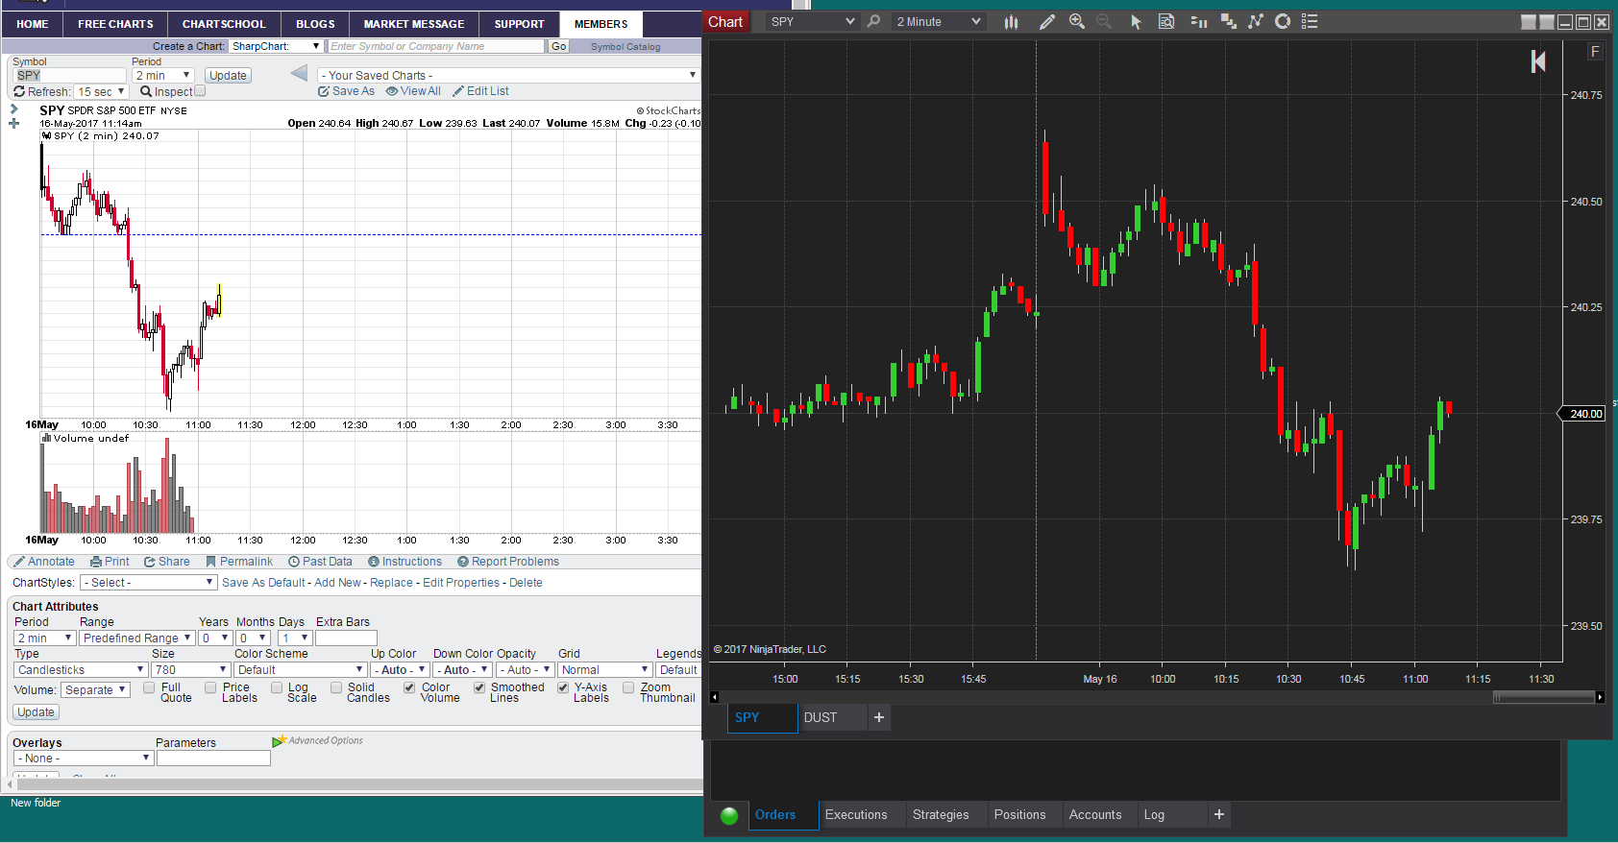Uncheck Color Volume checkbox
This screenshot has height=843, width=1618.
[409, 687]
